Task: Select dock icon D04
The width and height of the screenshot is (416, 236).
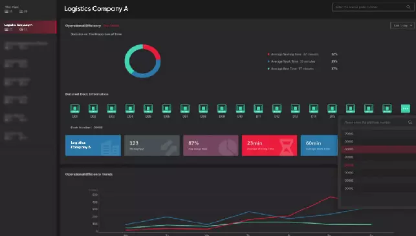Action: pyautogui.click(x=130, y=108)
